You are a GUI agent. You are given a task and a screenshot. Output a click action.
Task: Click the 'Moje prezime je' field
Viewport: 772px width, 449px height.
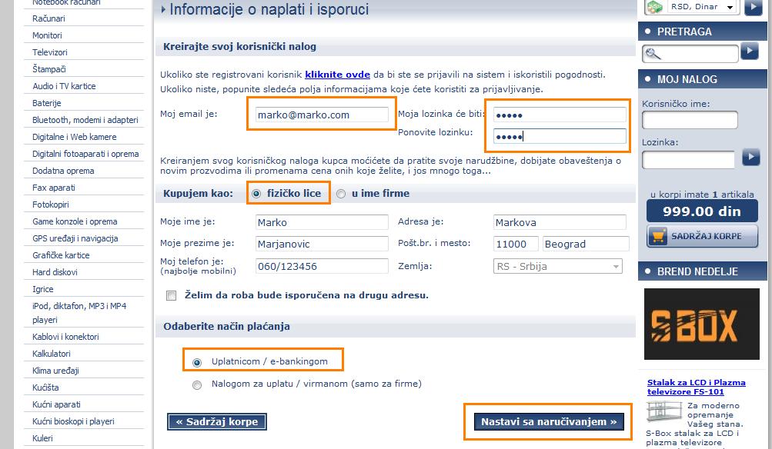[x=322, y=244]
